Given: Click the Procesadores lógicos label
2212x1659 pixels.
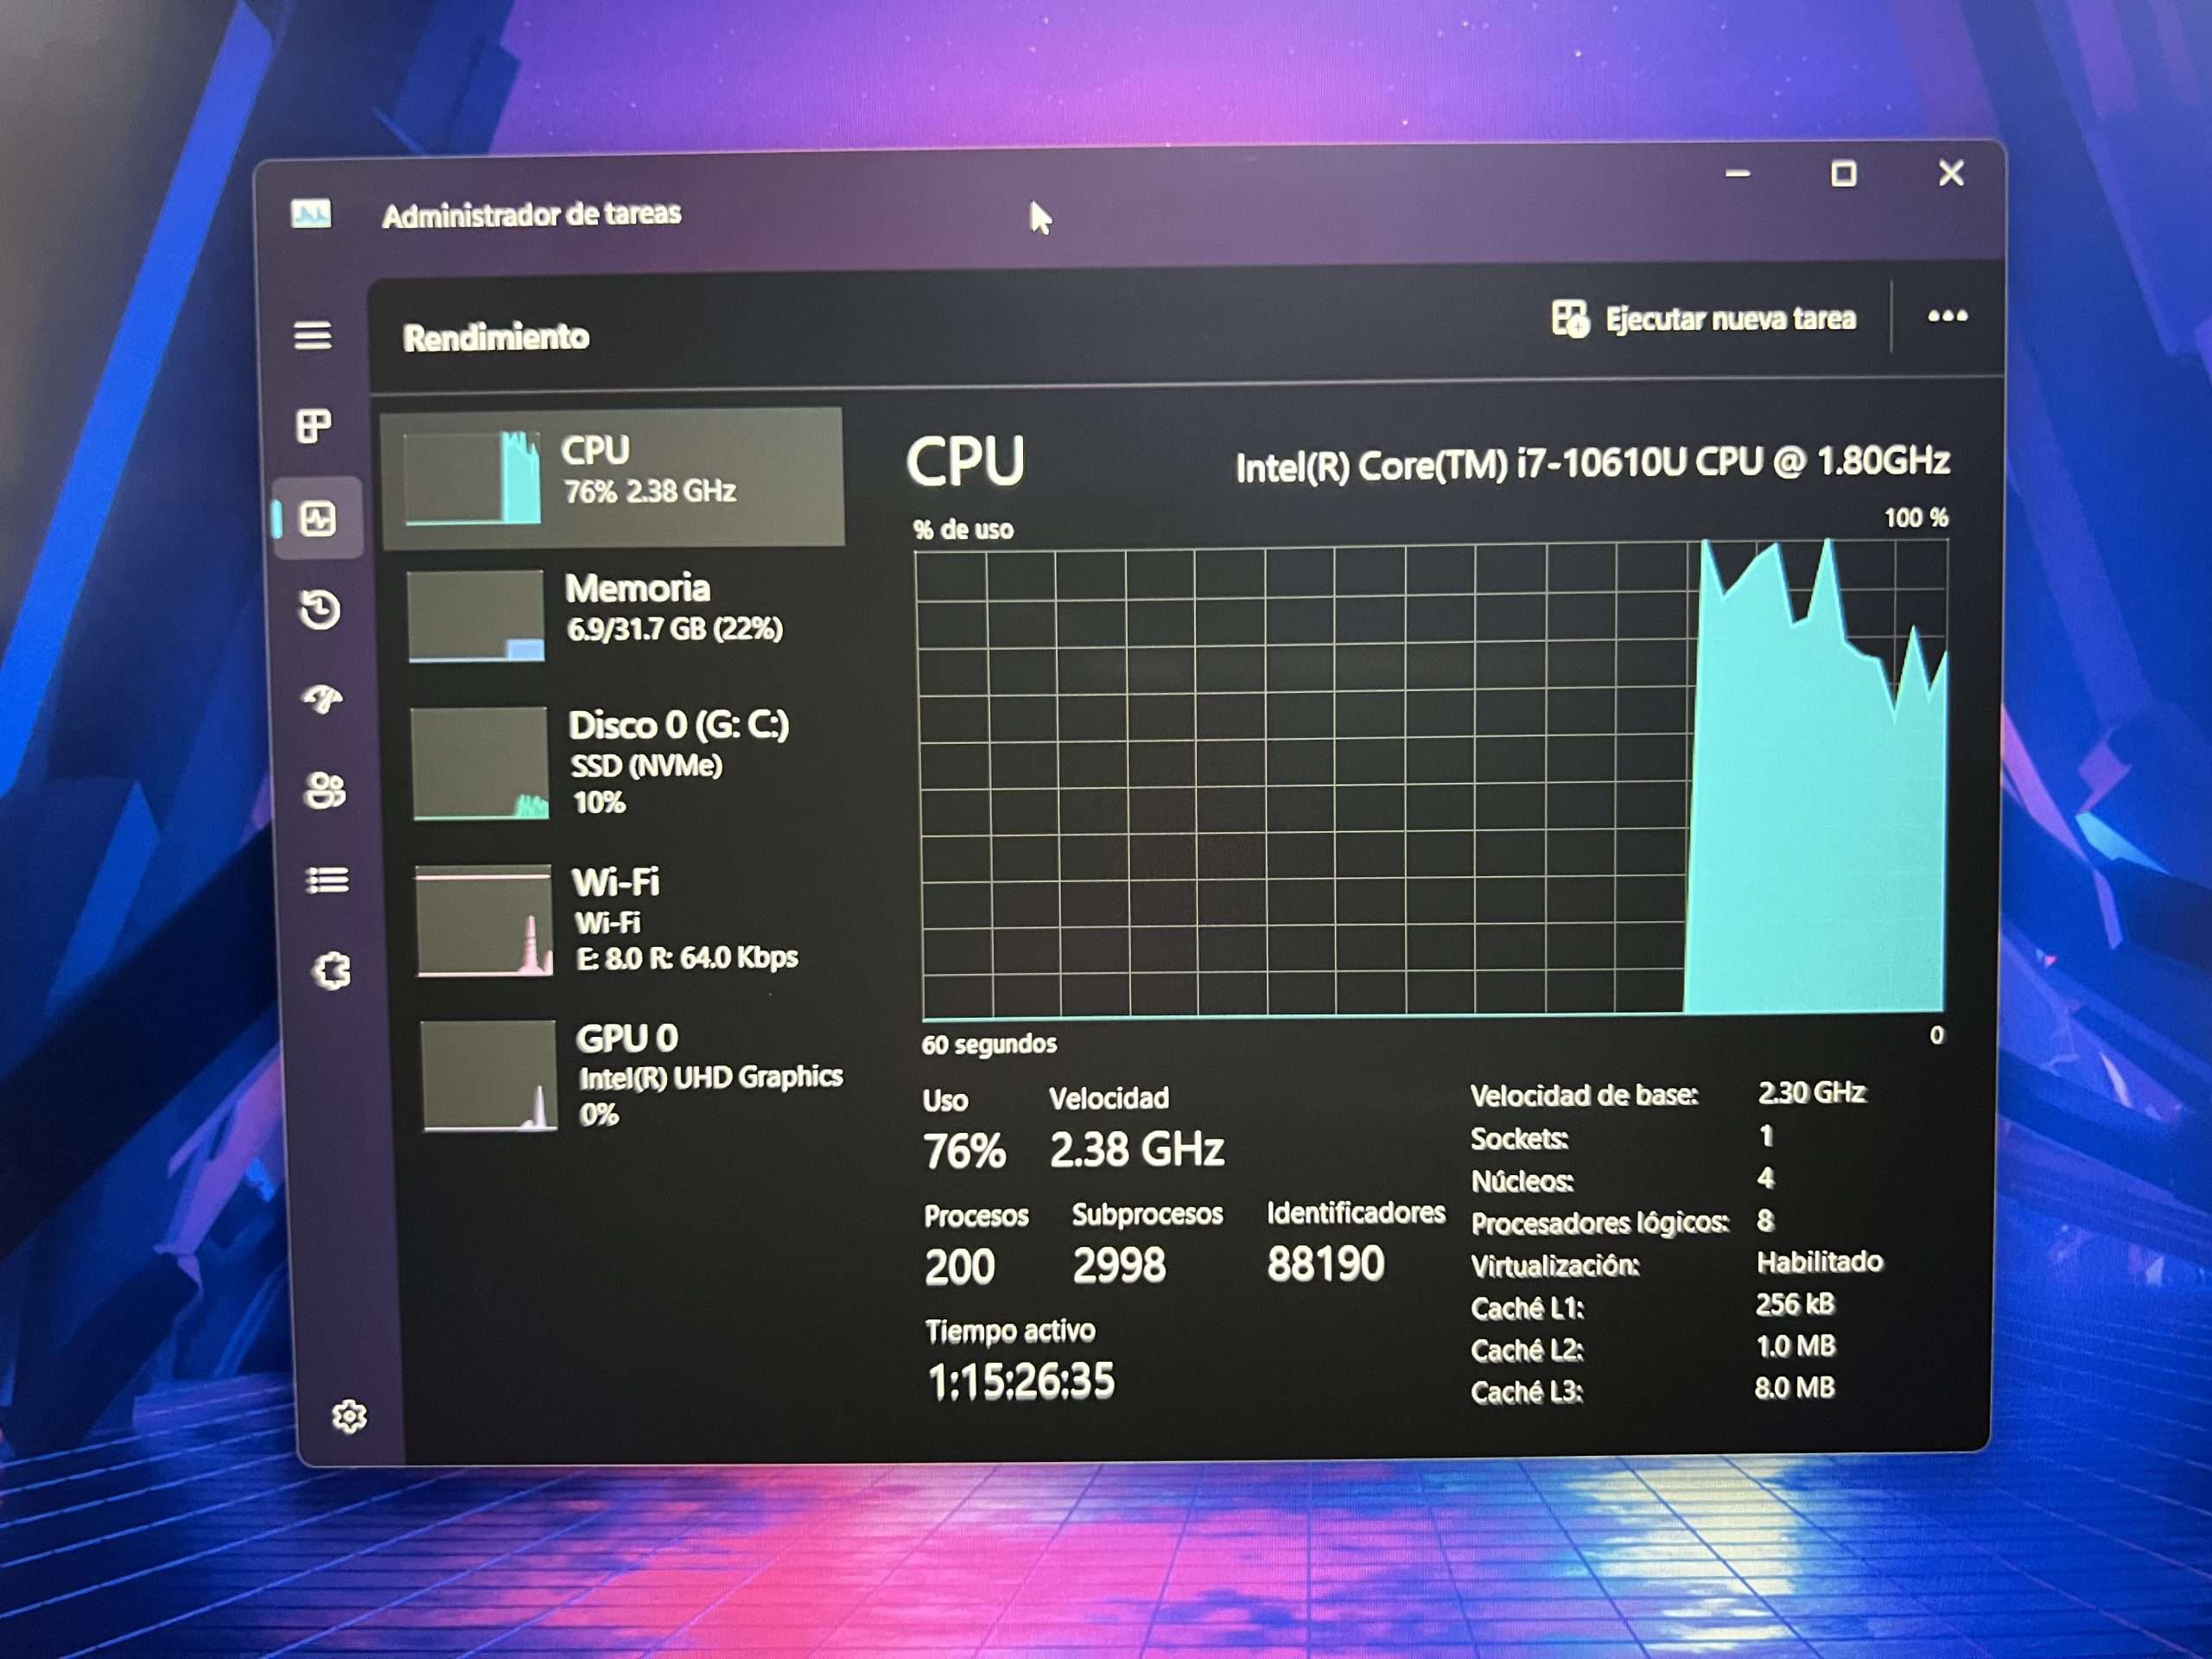Looking at the screenshot, I should (1600, 1223).
